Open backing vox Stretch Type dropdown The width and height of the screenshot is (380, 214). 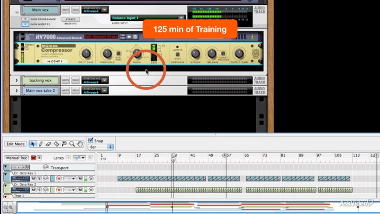(104, 80)
